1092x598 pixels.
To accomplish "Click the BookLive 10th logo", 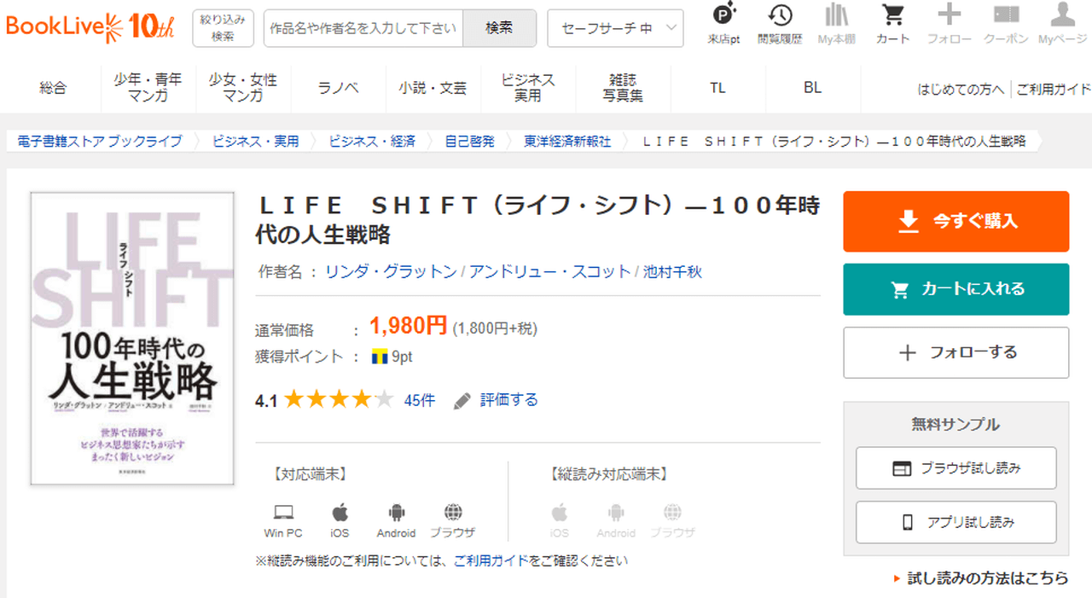I will click(90, 26).
